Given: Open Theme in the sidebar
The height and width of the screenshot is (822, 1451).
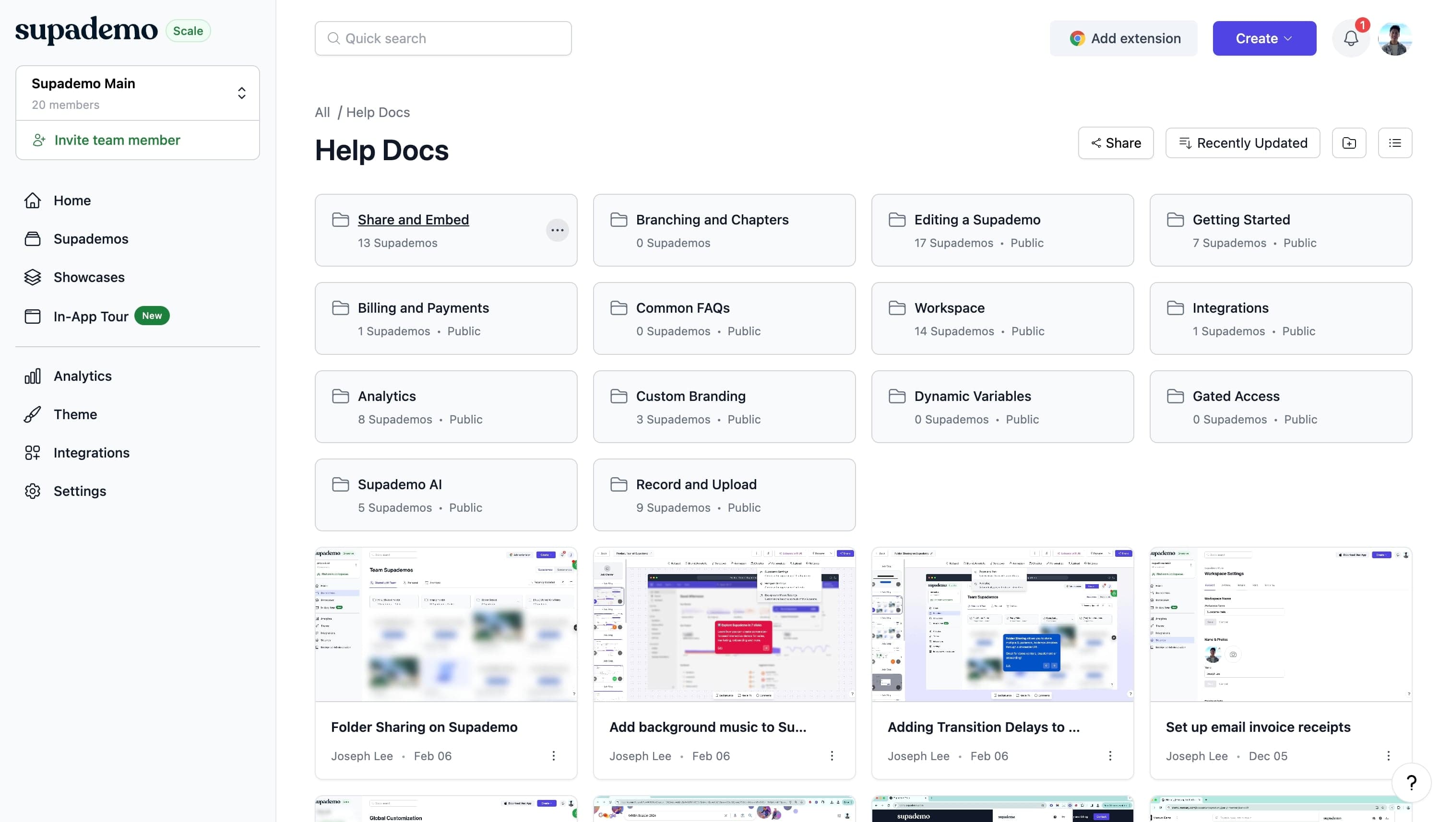Looking at the screenshot, I should [75, 414].
